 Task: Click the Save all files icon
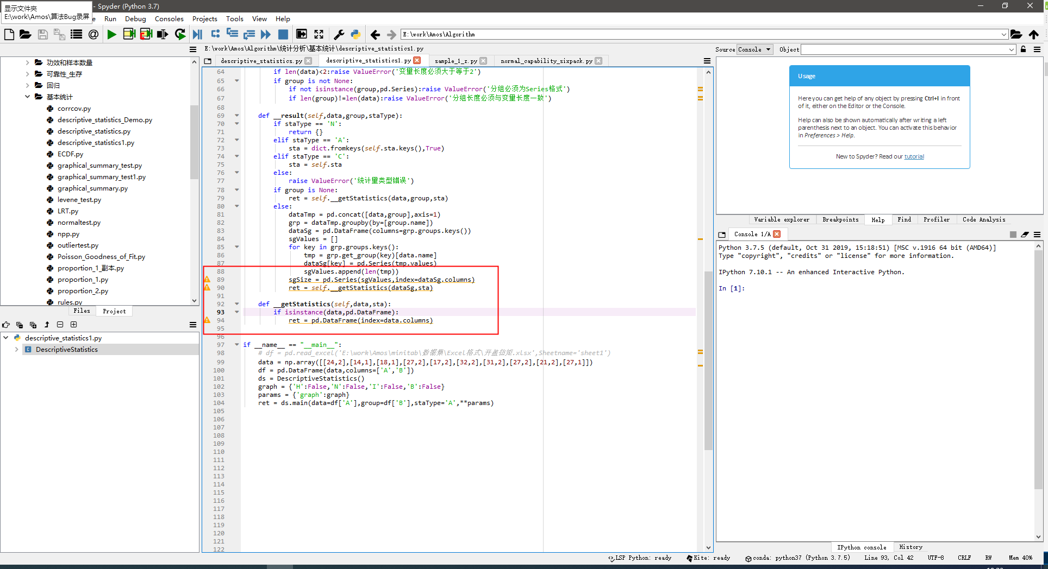[x=59, y=34]
